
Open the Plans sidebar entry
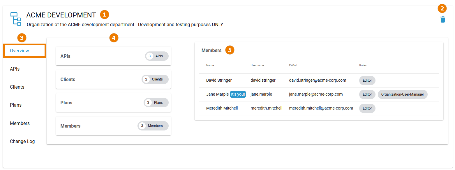(x=15, y=105)
